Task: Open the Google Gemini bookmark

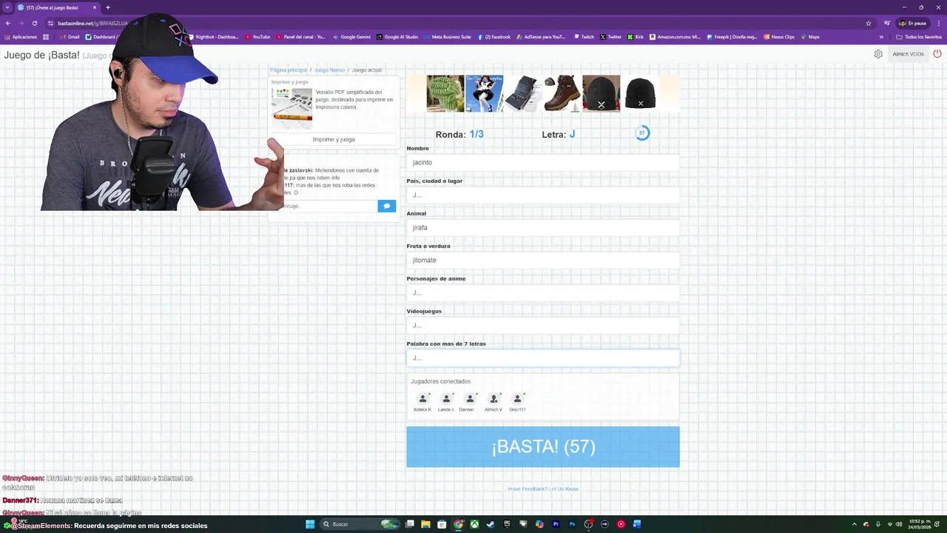Action: pyautogui.click(x=351, y=37)
